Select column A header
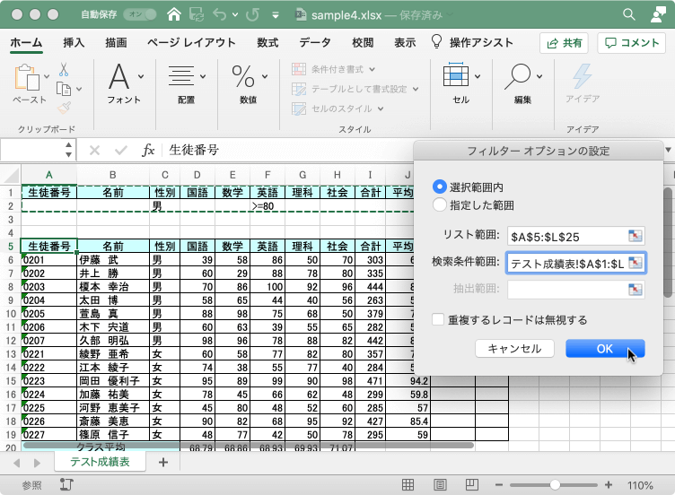This screenshot has height=495, width=675. [49, 175]
